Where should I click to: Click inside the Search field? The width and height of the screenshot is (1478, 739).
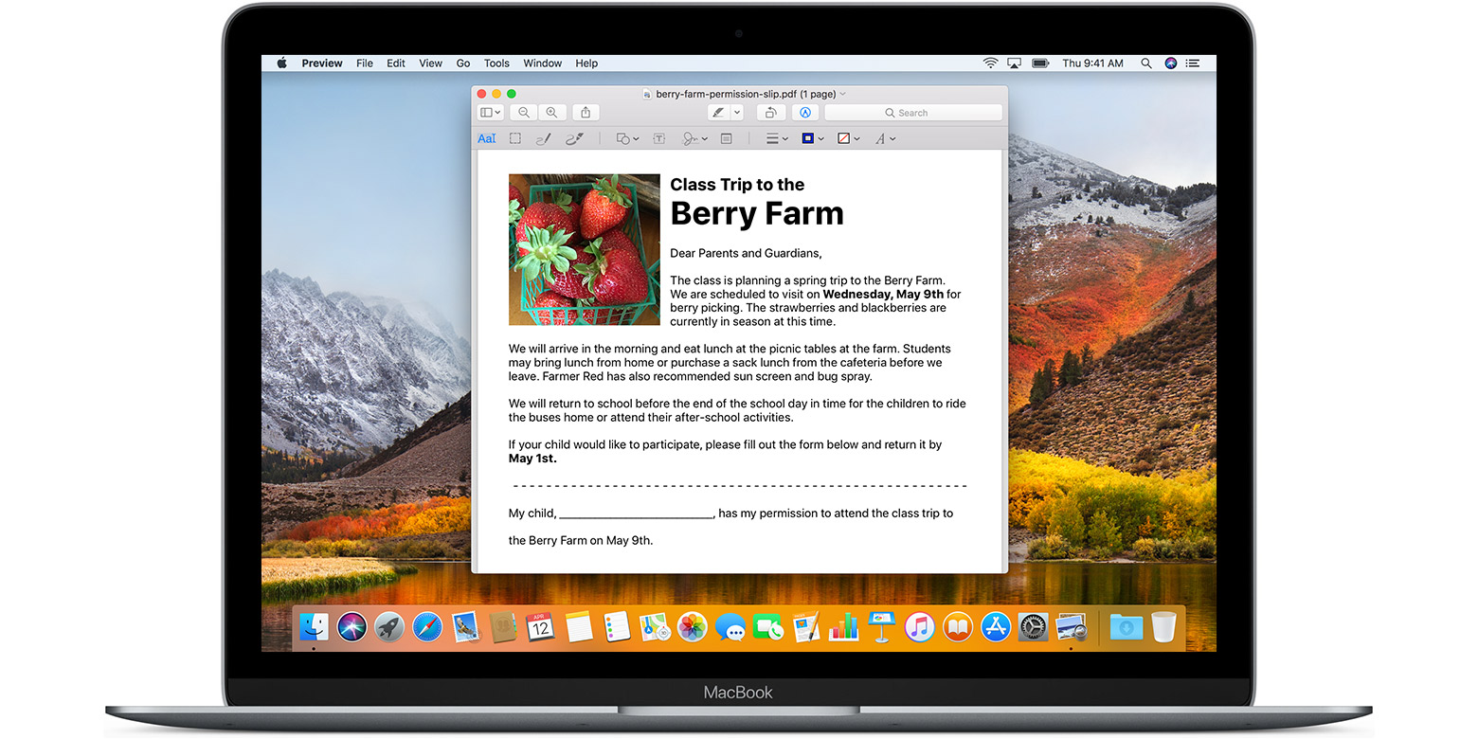[x=912, y=112]
